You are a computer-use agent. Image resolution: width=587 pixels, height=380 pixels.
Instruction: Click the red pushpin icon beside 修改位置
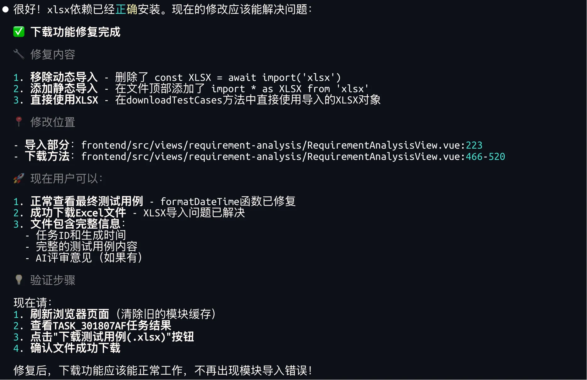pyautogui.click(x=19, y=122)
